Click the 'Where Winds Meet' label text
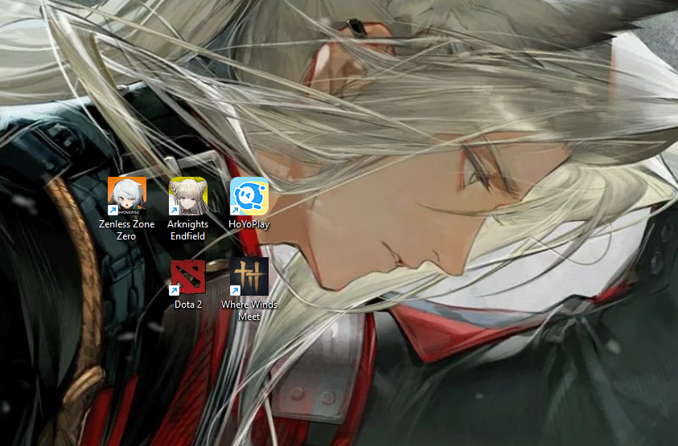 click(249, 311)
